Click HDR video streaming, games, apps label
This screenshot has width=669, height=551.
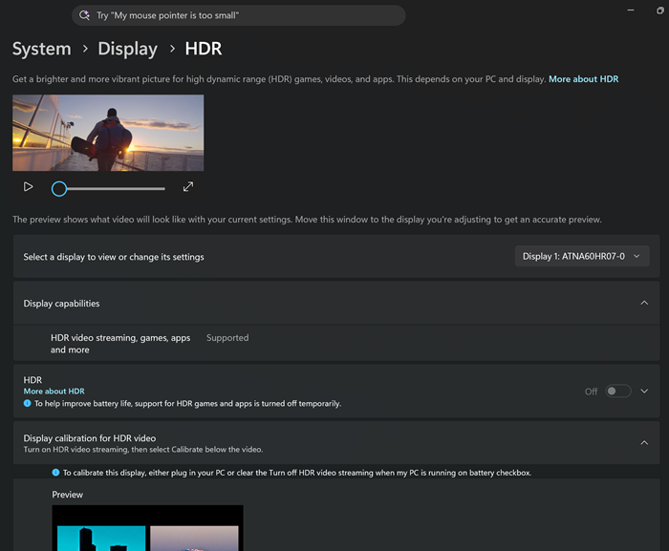pos(120,344)
